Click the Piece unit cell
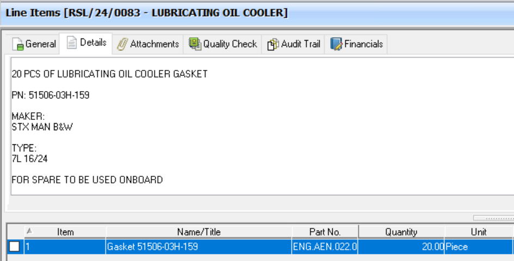The height and width of the screenshot is (261, 514). [479, 247]
